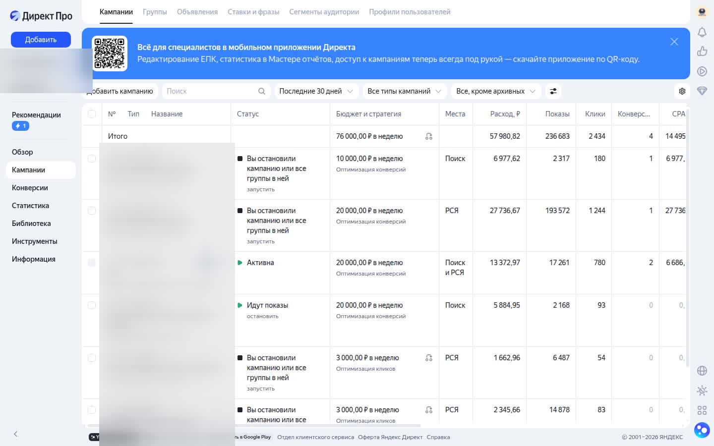
Task: Check the campaign with spend 6 977,62
Action: tap(92, 159)
